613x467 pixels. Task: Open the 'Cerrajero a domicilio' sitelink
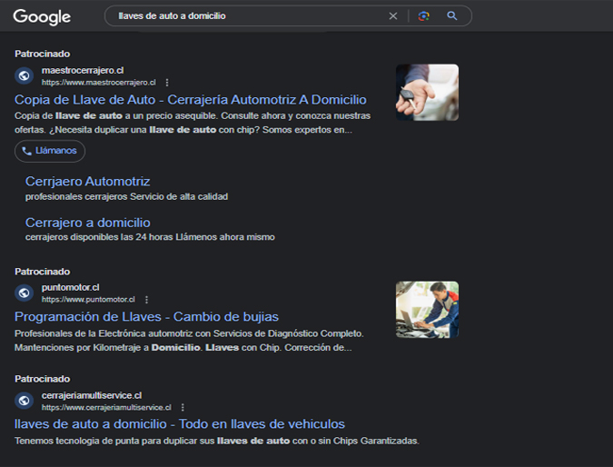coord(87,223)
